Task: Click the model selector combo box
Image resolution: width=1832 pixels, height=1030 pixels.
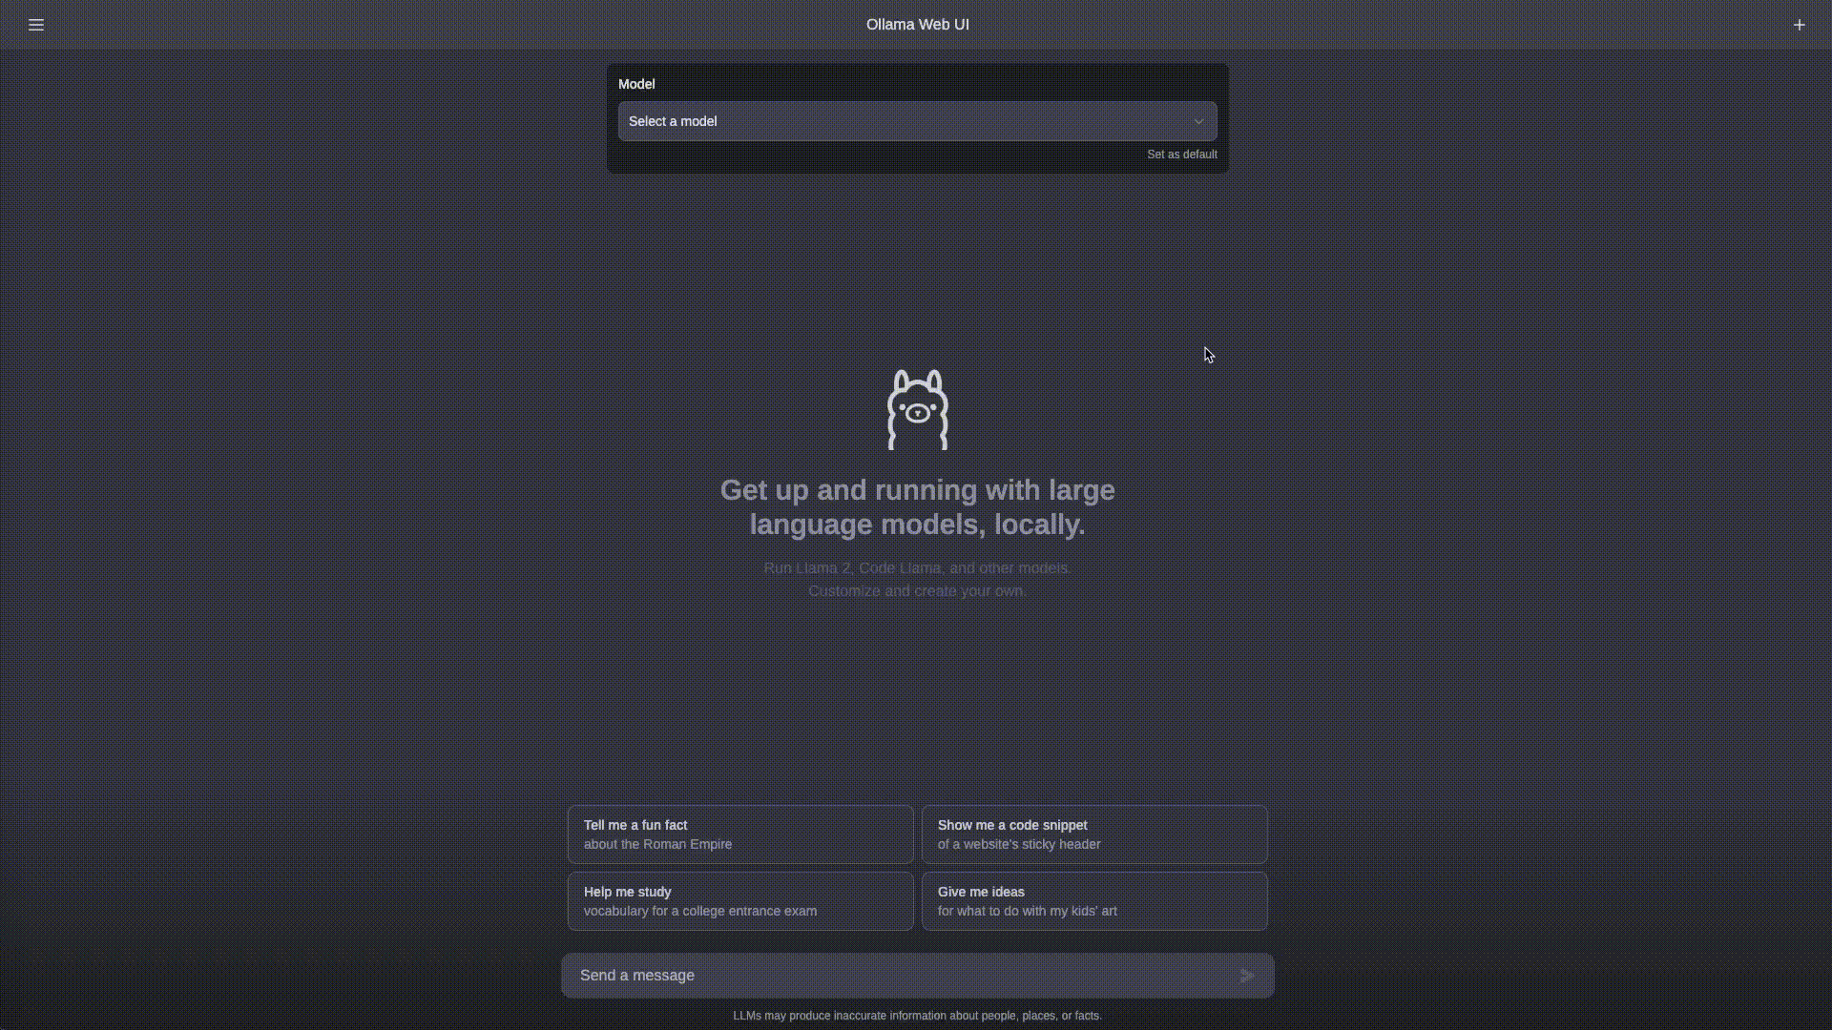Action: point(917,121)
